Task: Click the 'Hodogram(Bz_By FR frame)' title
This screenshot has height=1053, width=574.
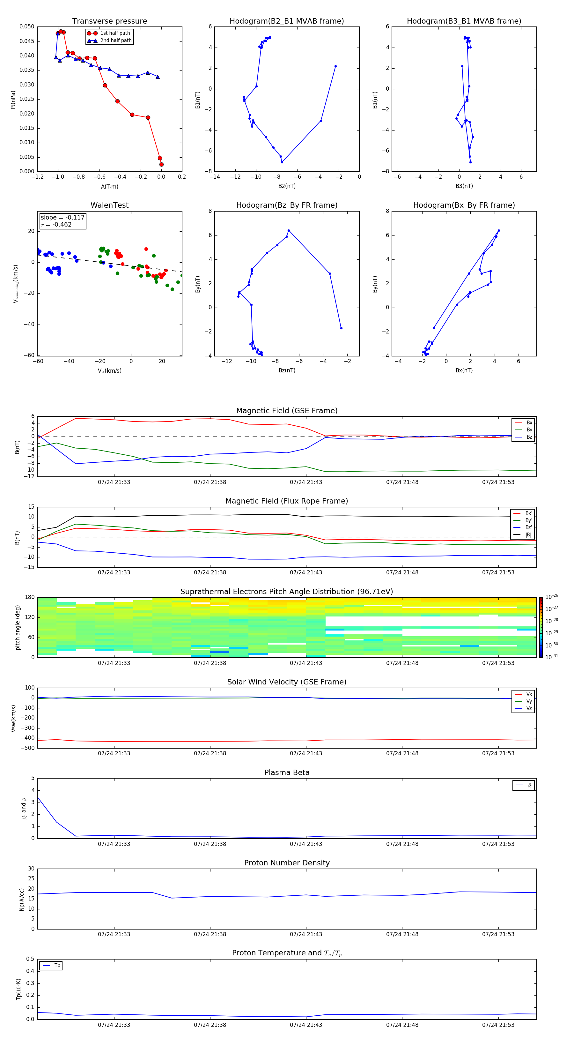Action: [287, 205]
